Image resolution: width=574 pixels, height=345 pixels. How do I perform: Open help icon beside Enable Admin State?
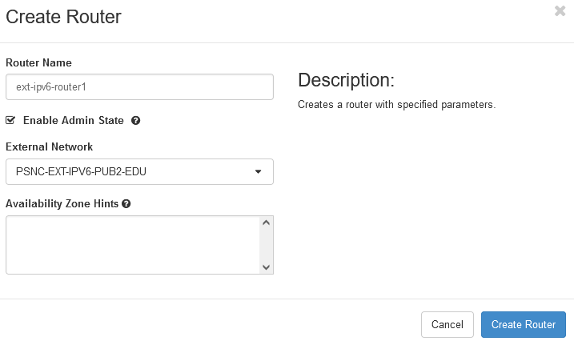136,120
